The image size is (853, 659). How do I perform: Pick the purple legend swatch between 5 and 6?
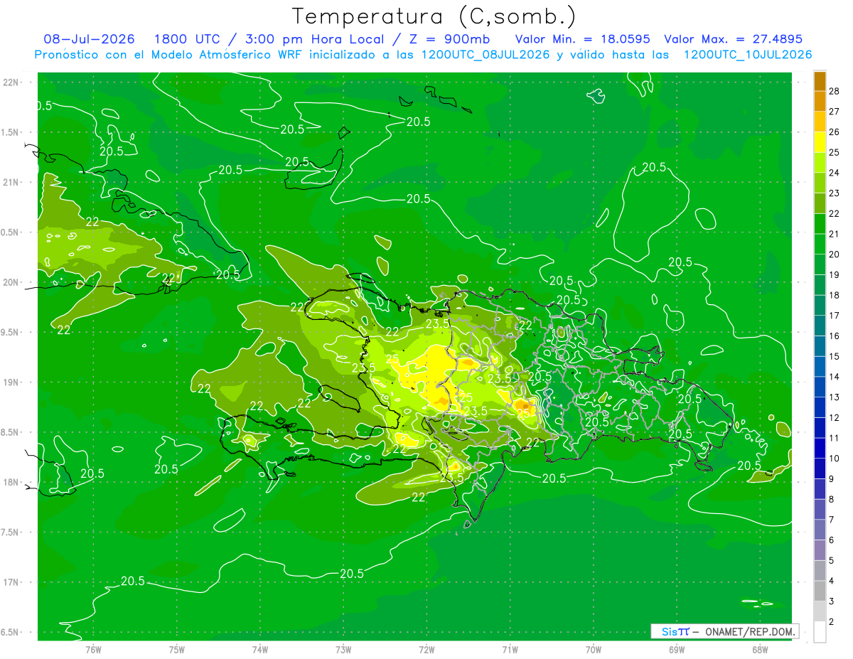(820, 550)
